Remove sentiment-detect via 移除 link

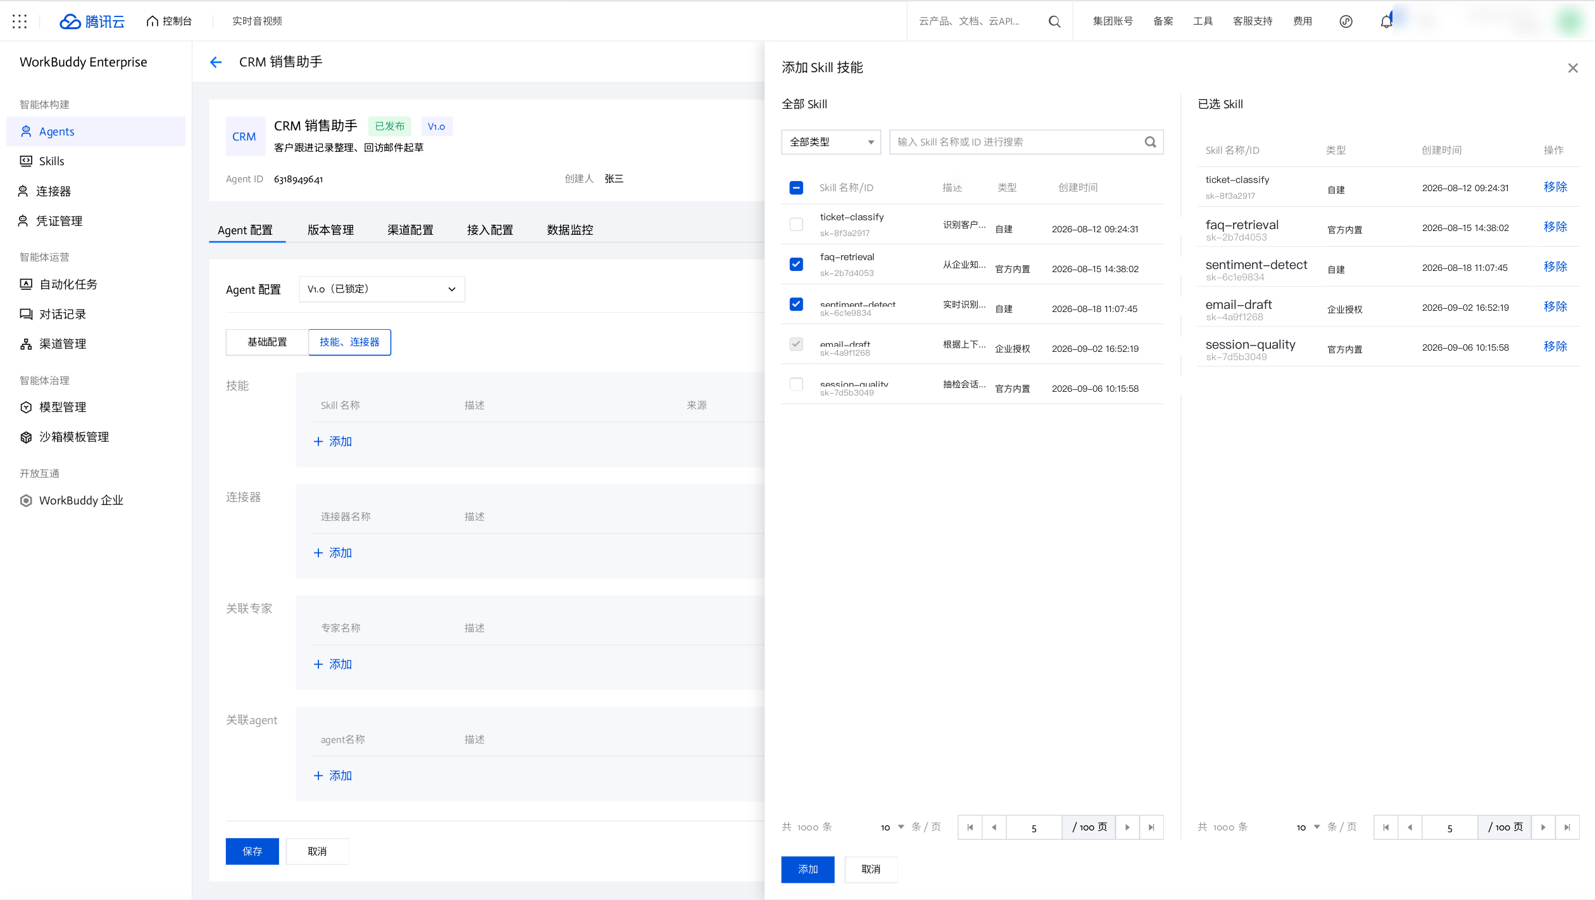click(x=1555, y=267)
